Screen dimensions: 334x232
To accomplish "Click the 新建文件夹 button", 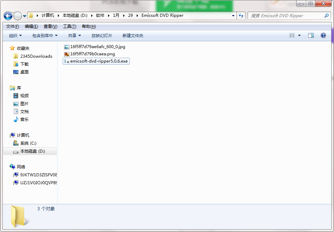I will pos(133,35).
